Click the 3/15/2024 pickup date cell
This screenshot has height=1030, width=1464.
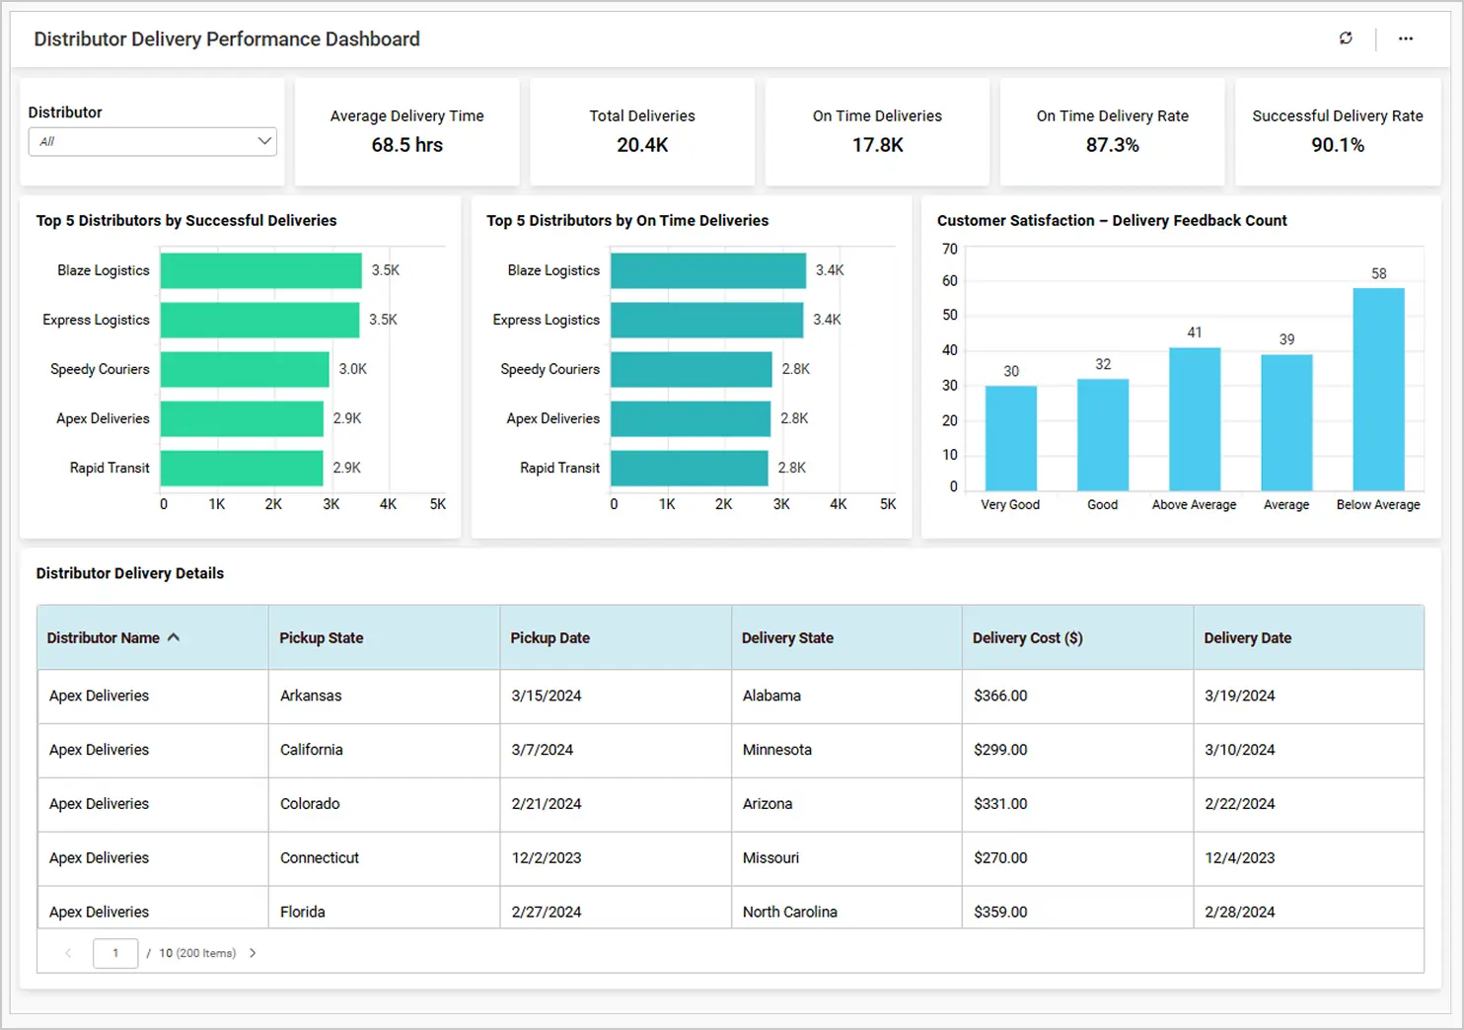coord(616,697)
